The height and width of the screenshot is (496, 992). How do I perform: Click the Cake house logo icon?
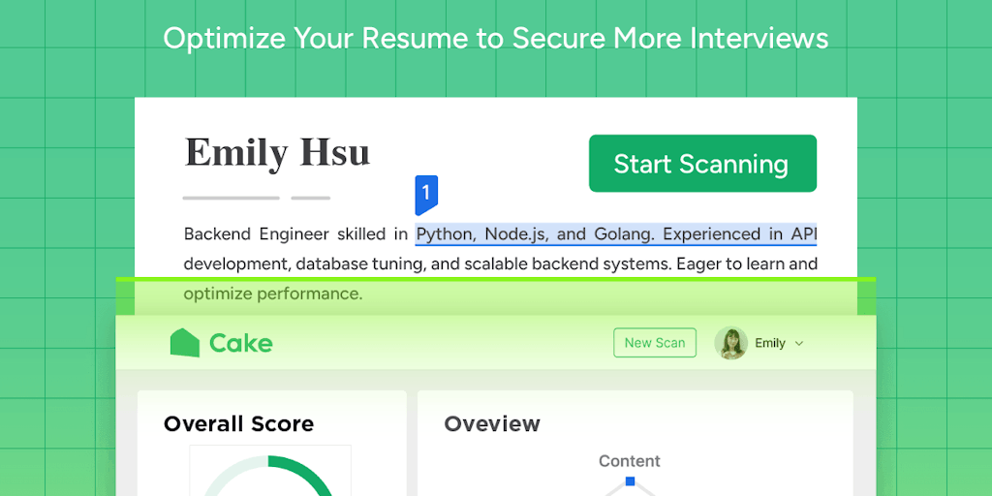click(x=184, y=343)
